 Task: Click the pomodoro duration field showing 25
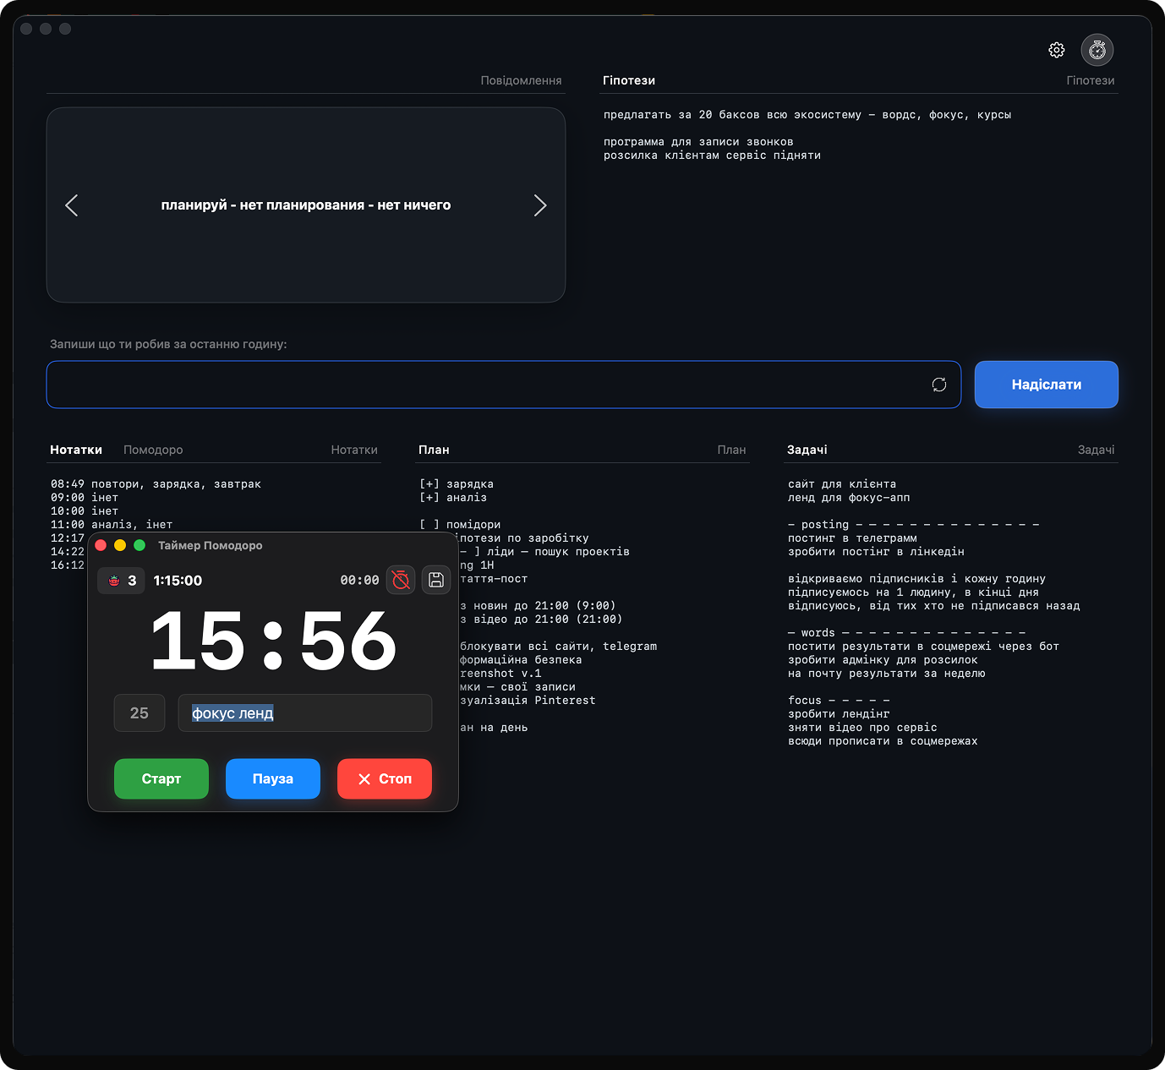pyautogui.click(x=139, y=713)
